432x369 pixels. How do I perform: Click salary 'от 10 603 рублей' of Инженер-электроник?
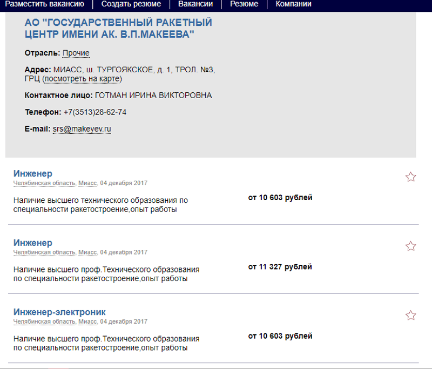pyautogui.click(x=280, y=336)
